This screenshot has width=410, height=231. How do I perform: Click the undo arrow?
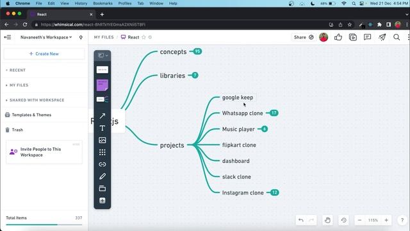(x=301, y=220)
